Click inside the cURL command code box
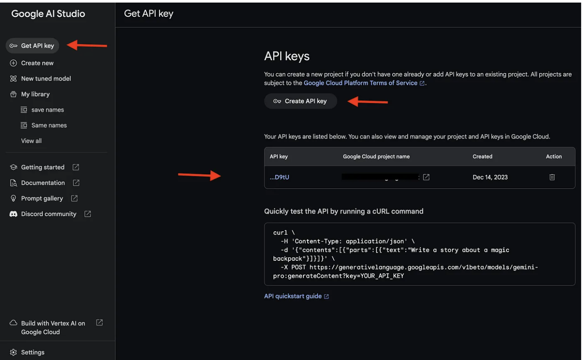Screen dimensions: 582x360 pos(420,254)
